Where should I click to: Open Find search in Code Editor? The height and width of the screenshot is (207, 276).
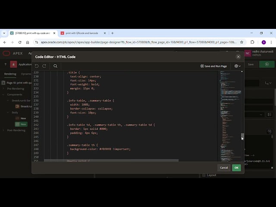coord(55,66)
